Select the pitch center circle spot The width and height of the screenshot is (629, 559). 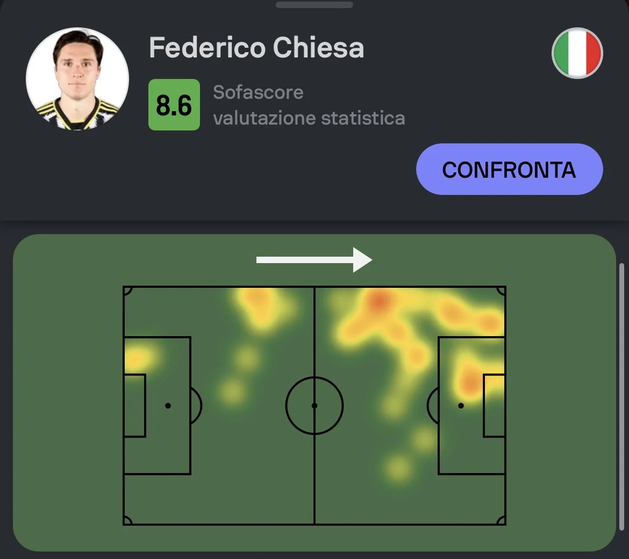(x=314, y=405)
